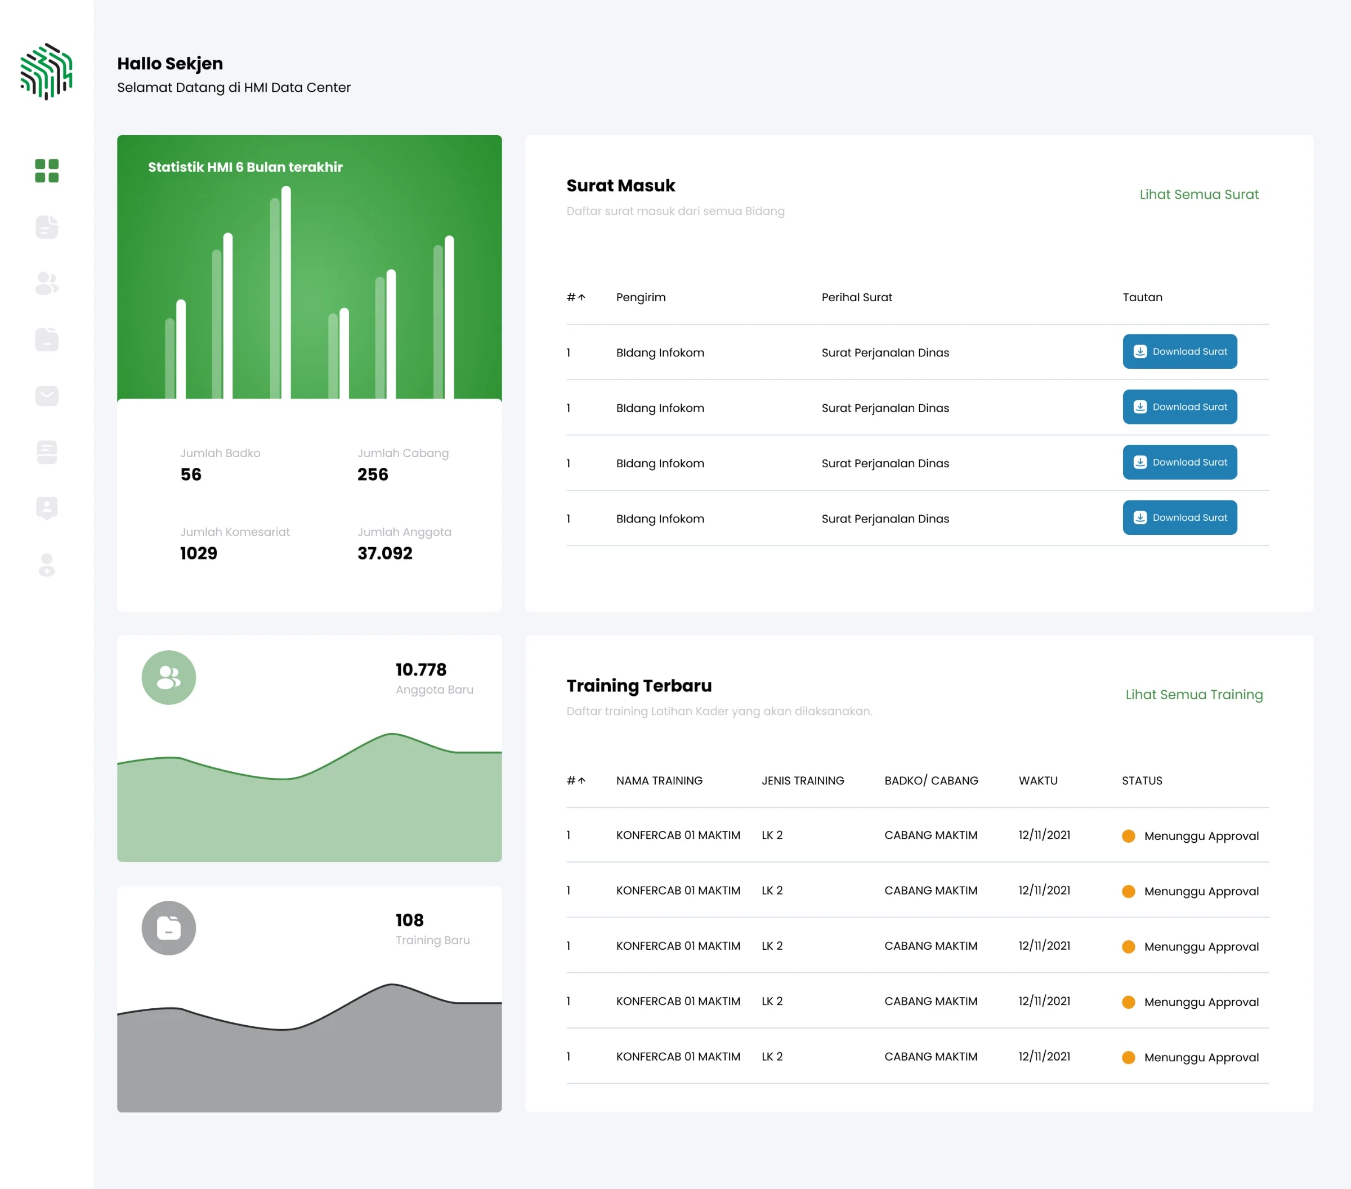The image size is (1351, 1189).
Task: Open the dashboard grid icon in sidebar
Action: [46, 171]
